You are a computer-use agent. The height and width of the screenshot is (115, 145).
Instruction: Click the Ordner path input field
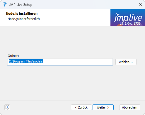(60, 62)
